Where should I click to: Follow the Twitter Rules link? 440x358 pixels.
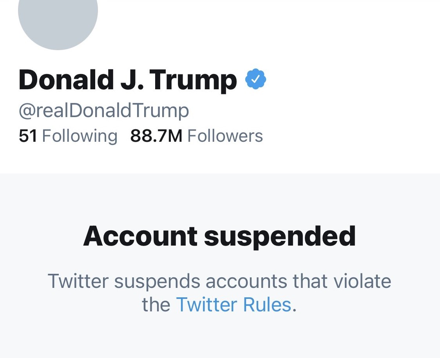pos(234,304)
